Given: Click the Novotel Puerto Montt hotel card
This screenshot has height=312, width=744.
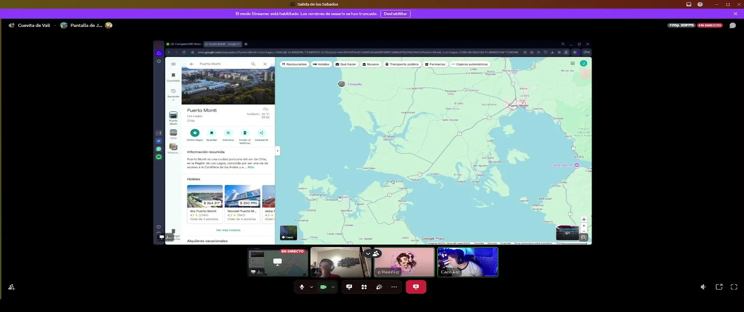Looking at the screenshot, I should pyautogui.click(x=242, y=204).
